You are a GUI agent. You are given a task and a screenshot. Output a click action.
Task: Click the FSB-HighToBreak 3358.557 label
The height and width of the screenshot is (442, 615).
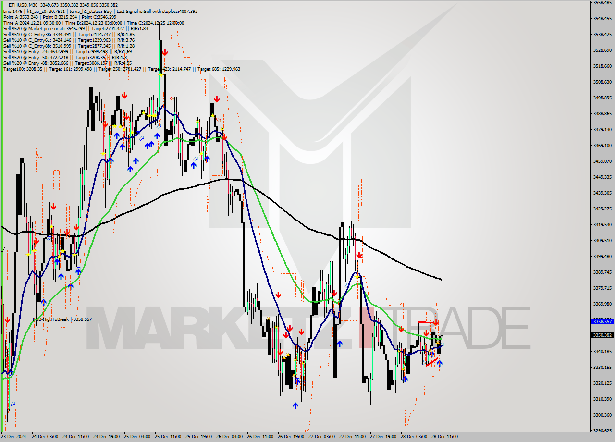[62, 319]
